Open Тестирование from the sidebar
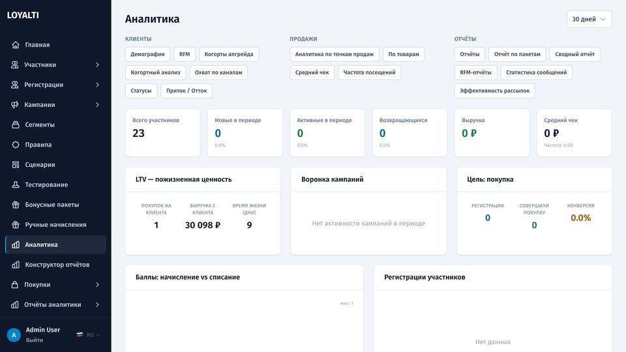The image size is (626, 352). pos(55,184)
